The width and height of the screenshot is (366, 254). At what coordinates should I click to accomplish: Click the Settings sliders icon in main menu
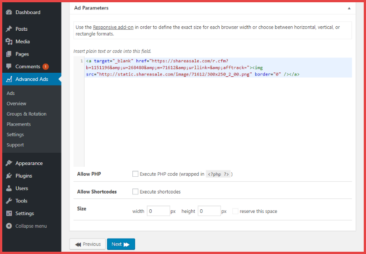pyautogui.click(x=9, y=213)
